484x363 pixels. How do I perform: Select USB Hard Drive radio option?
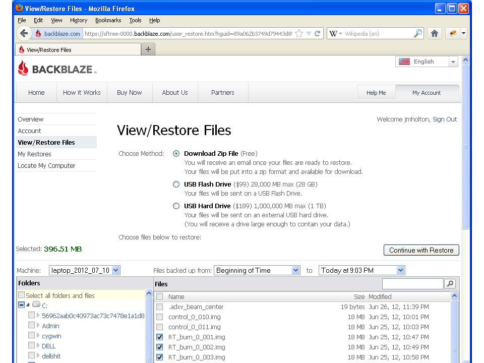176,206
